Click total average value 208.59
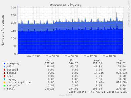The image size is (131, 98). coord(97,89)
